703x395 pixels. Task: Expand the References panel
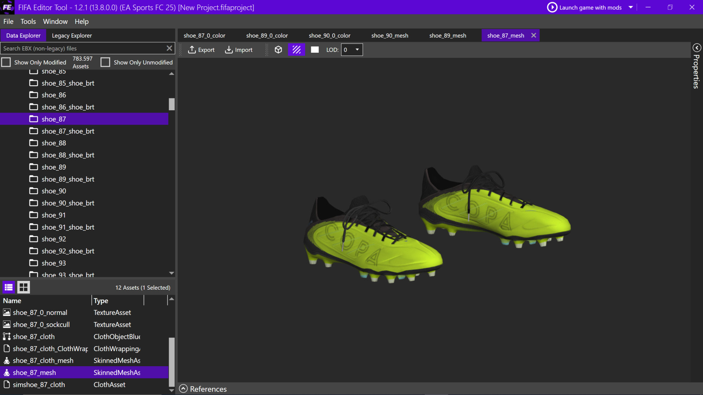click(x=183, y=389)
